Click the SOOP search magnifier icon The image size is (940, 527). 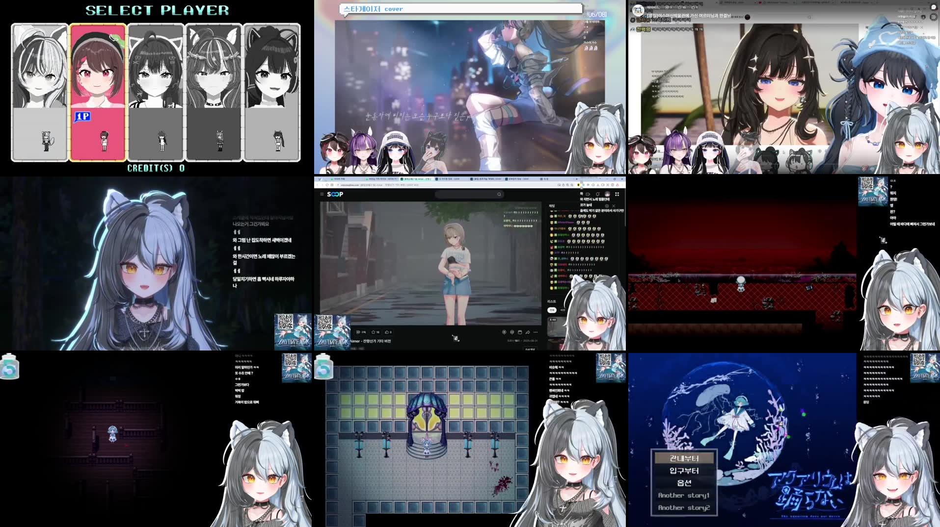(x=499, y=194)
